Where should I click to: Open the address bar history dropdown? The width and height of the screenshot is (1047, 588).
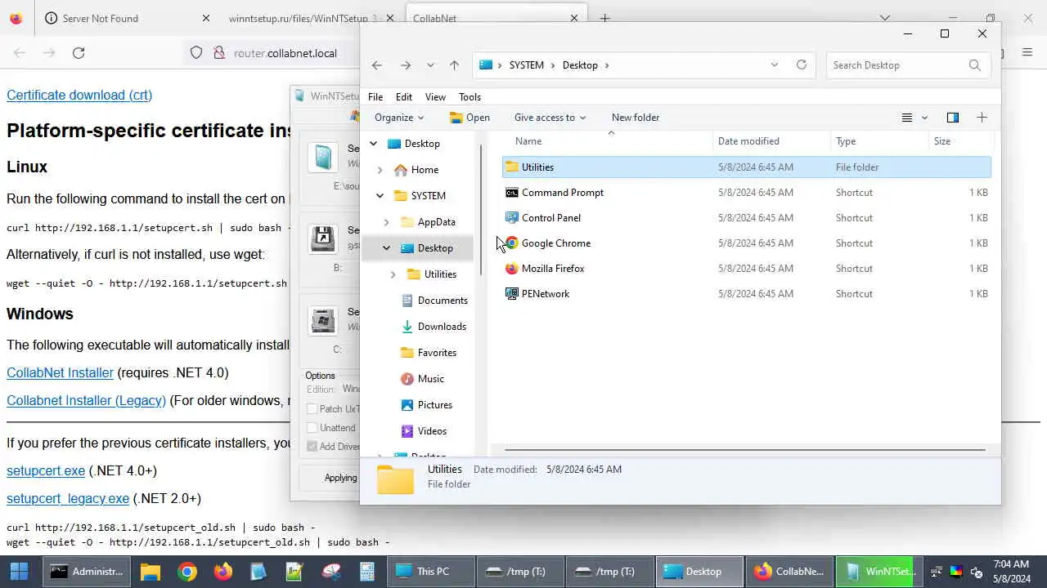[x=775, y=65]
